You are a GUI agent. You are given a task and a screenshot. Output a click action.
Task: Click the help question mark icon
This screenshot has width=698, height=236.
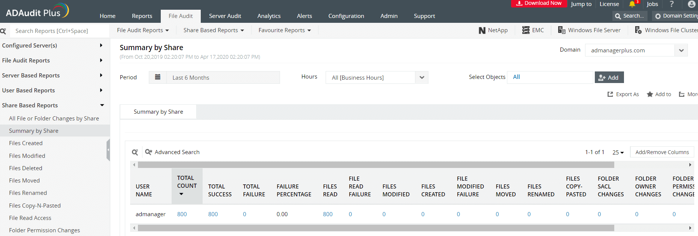coord(672,4)
